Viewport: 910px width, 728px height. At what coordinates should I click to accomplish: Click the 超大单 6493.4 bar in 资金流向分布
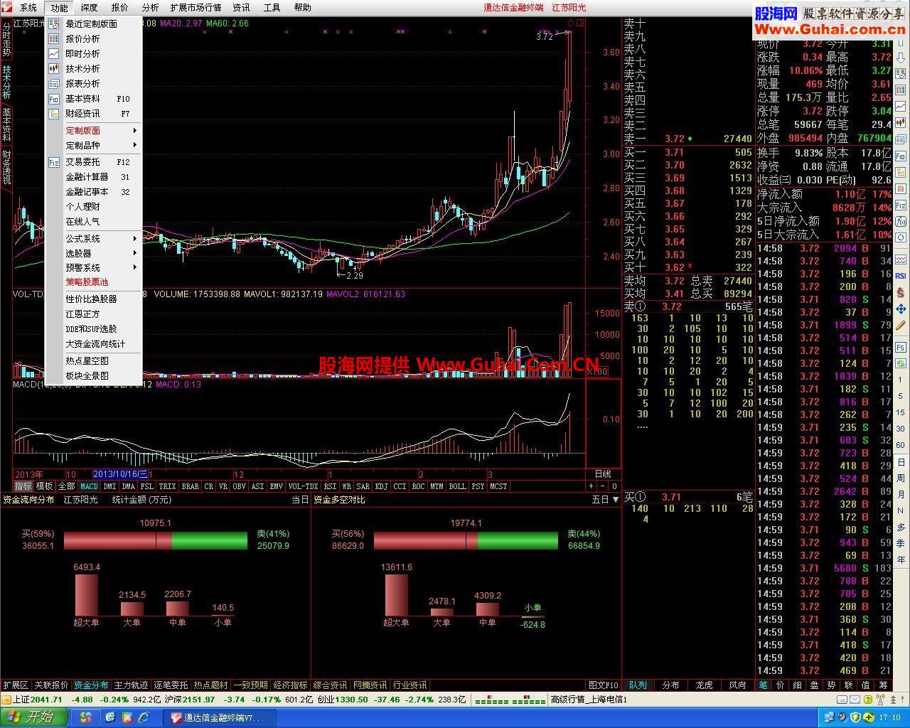(87, 594)
